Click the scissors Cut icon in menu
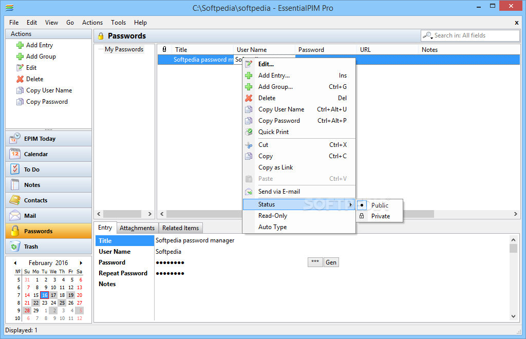This screenshot has height=339, width=526. [249, 145]
